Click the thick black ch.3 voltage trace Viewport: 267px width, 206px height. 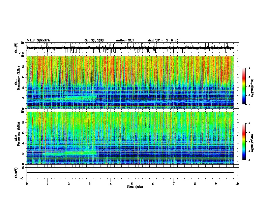(x=130, y=172)
